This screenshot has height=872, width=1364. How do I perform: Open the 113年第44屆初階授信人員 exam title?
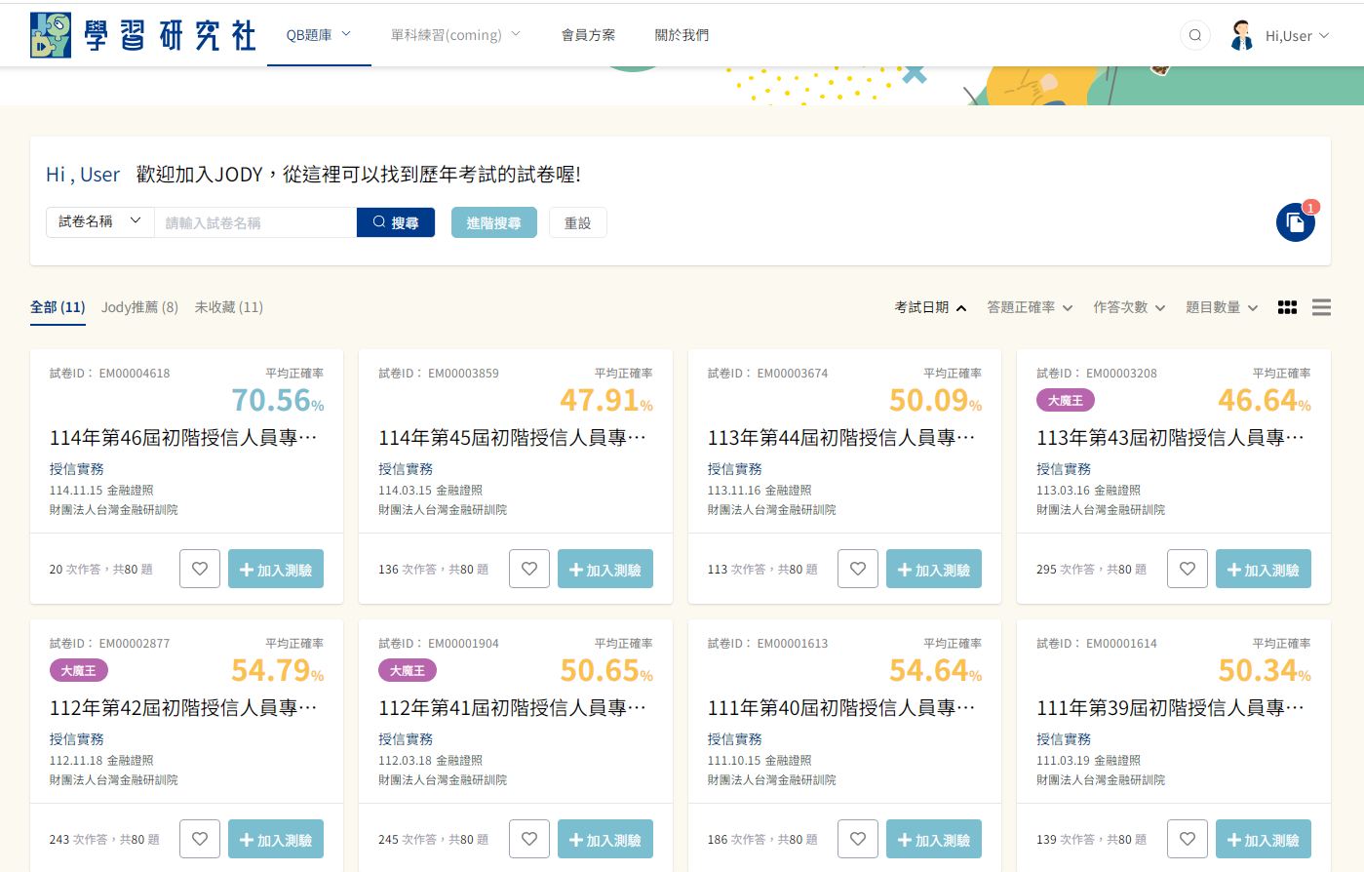pyautogui.click(x=840, y=438)
